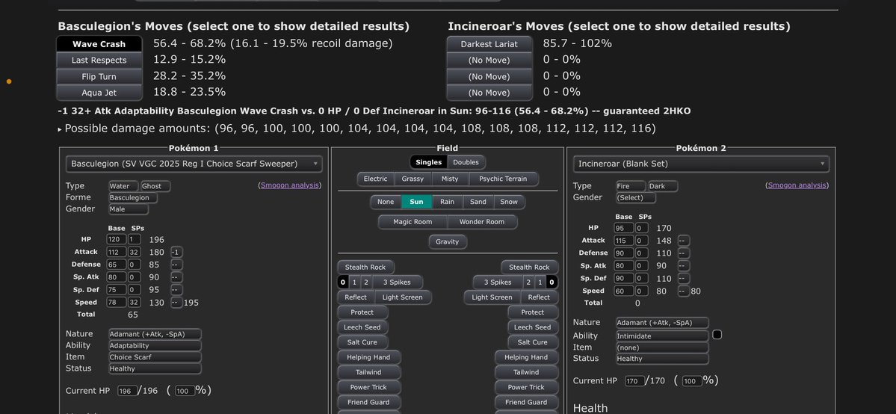Select Incineroar's Darkest Lariat move
Viewport: 896px width, 414px height.
[x=489, y=44]
